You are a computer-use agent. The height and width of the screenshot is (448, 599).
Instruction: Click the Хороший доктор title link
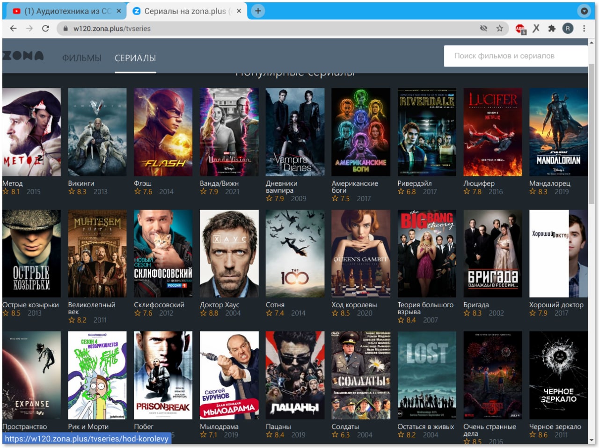pos(556,305)
